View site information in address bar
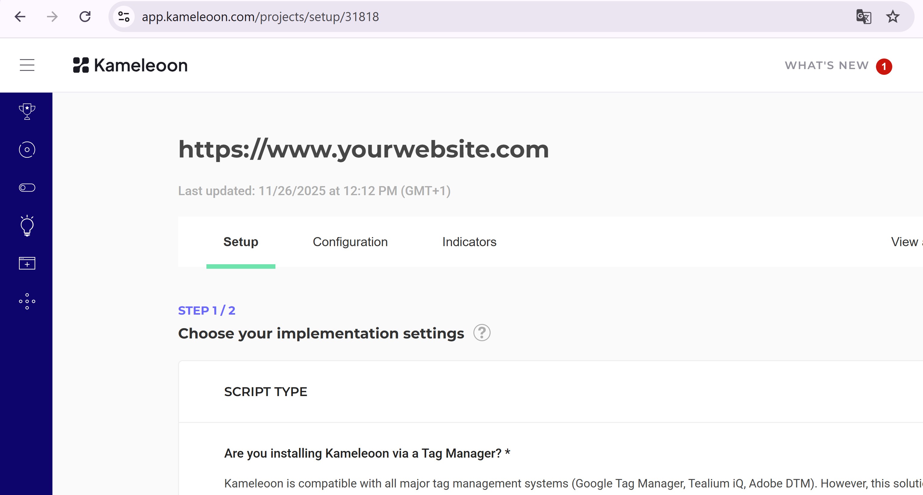 [x=124, y=17]
